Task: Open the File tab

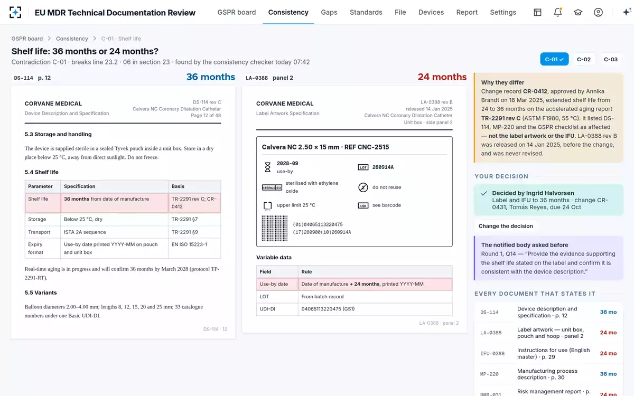Action: pyautogui.click(x=400, y=12)
